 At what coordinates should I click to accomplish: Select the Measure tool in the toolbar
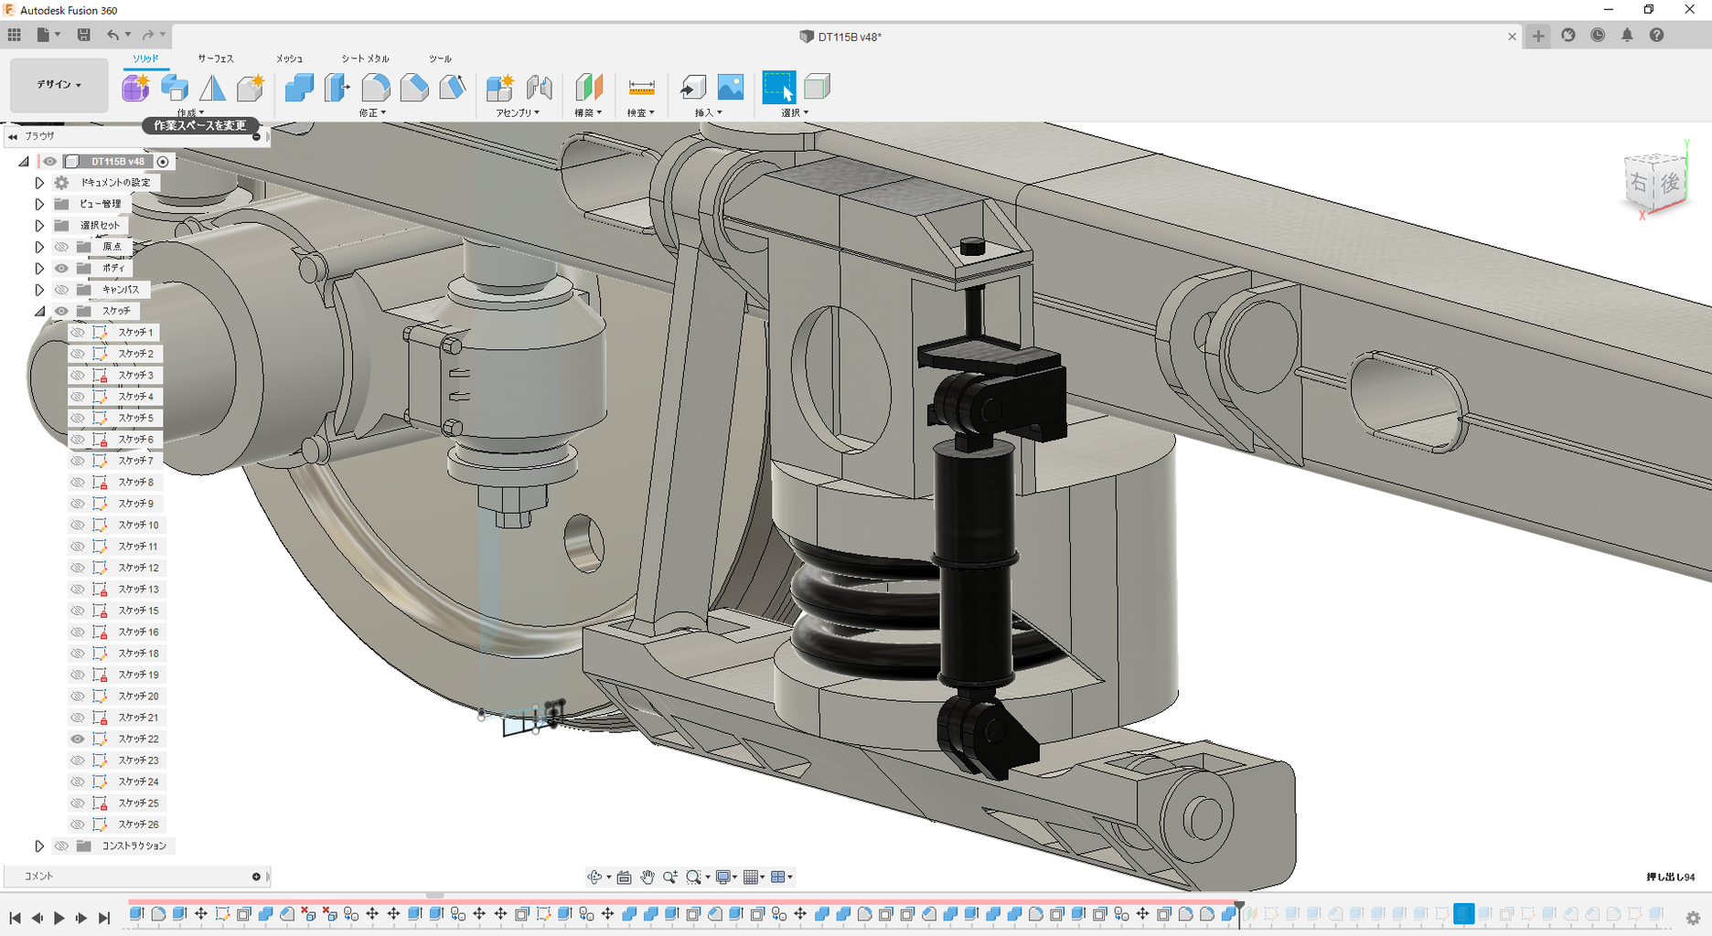[641, 88]
